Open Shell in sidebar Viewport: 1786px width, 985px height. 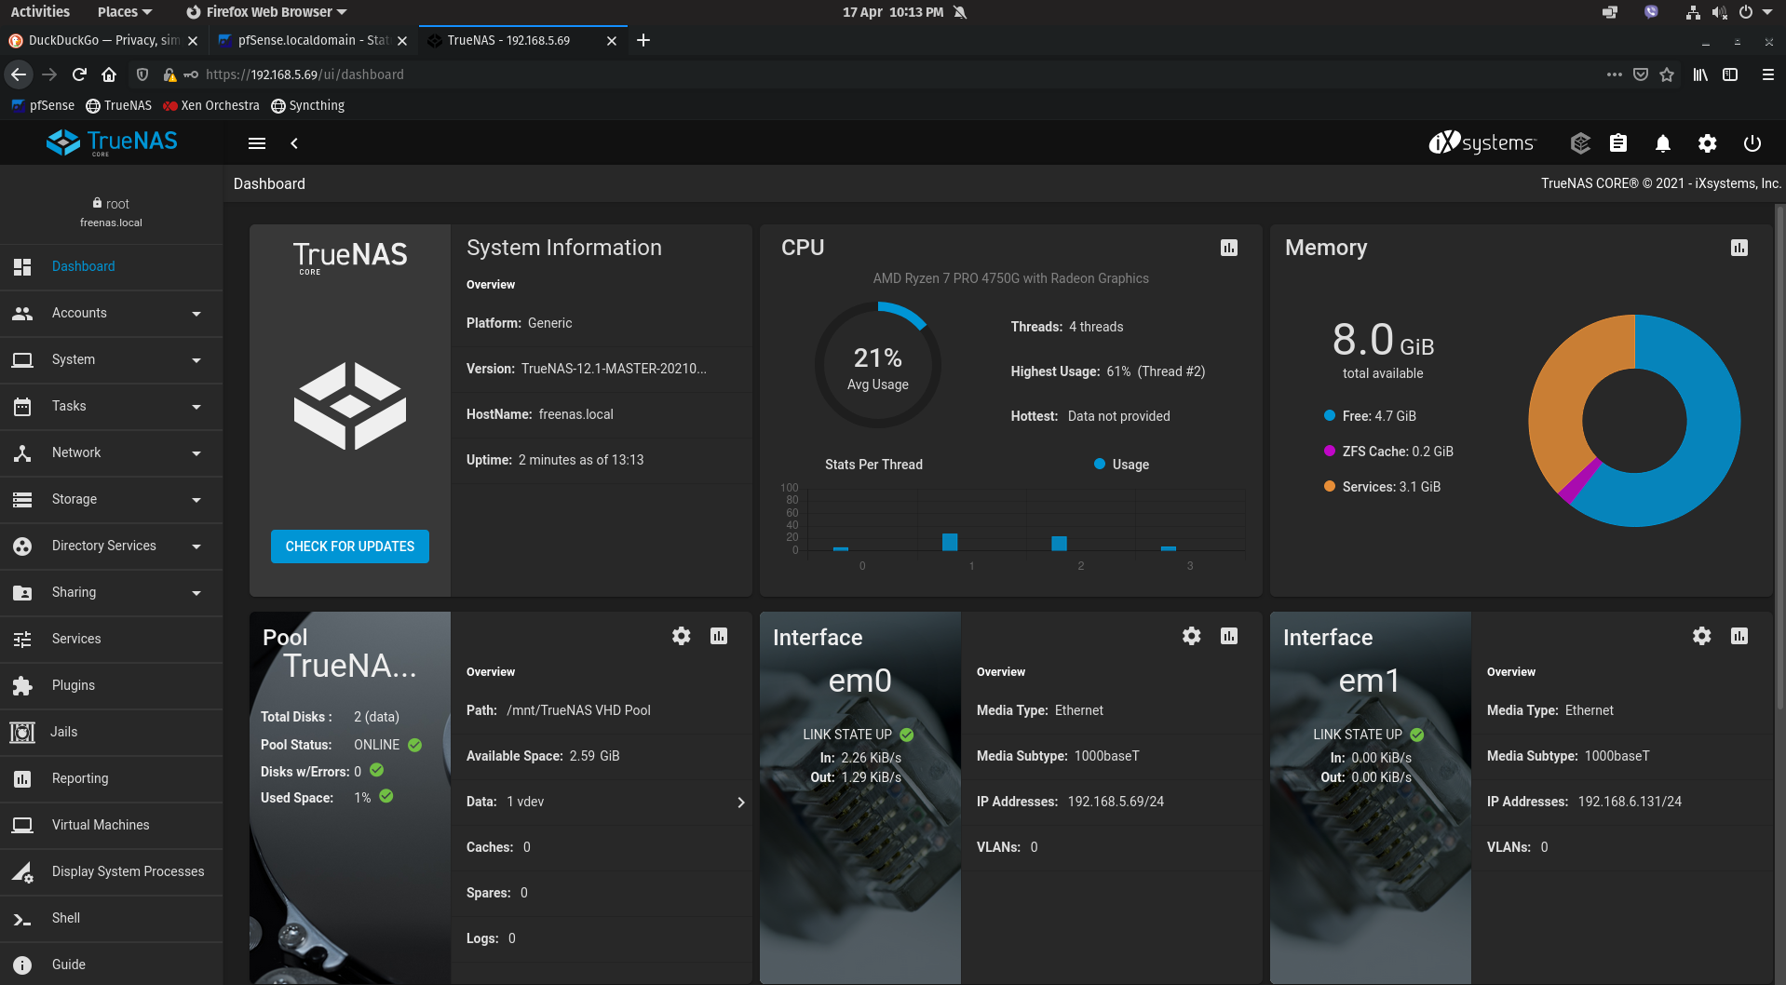(x=112, y=919)
